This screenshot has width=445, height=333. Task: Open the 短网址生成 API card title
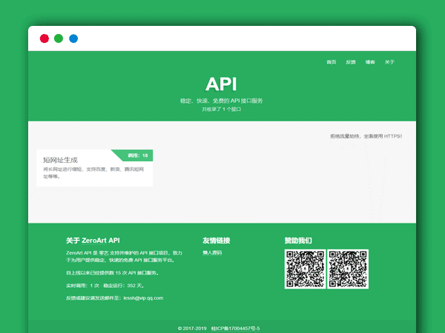click(x=60, y=160)
